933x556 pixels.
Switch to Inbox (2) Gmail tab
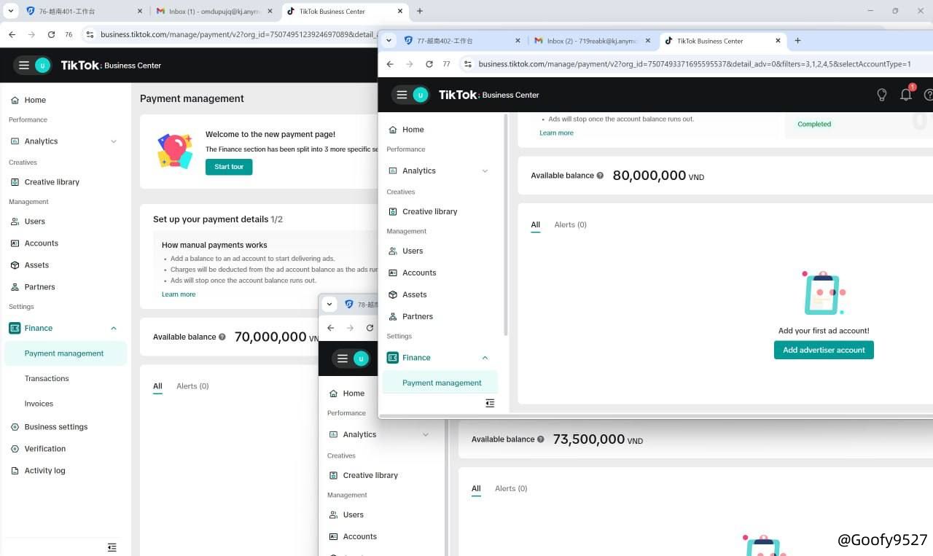(592, 41)
